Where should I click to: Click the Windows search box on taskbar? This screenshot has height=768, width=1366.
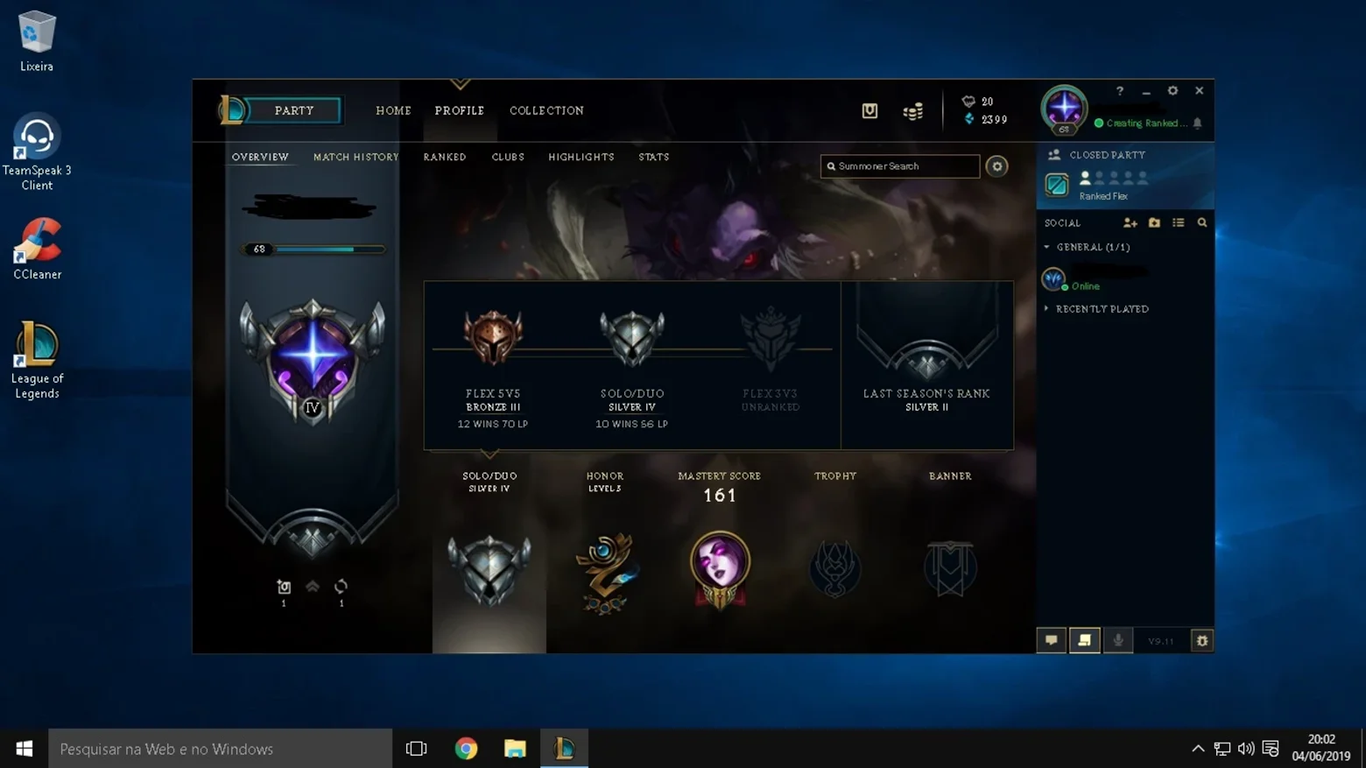[221, 749]
